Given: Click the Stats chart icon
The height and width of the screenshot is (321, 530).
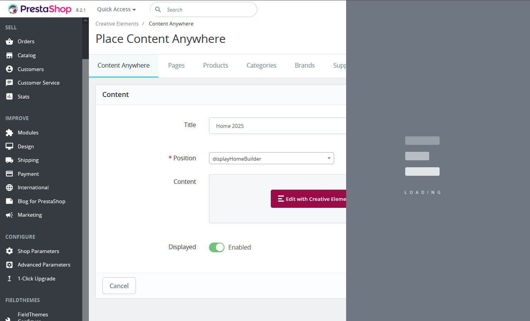Looking at the screenshot, I should pos(9,97).
